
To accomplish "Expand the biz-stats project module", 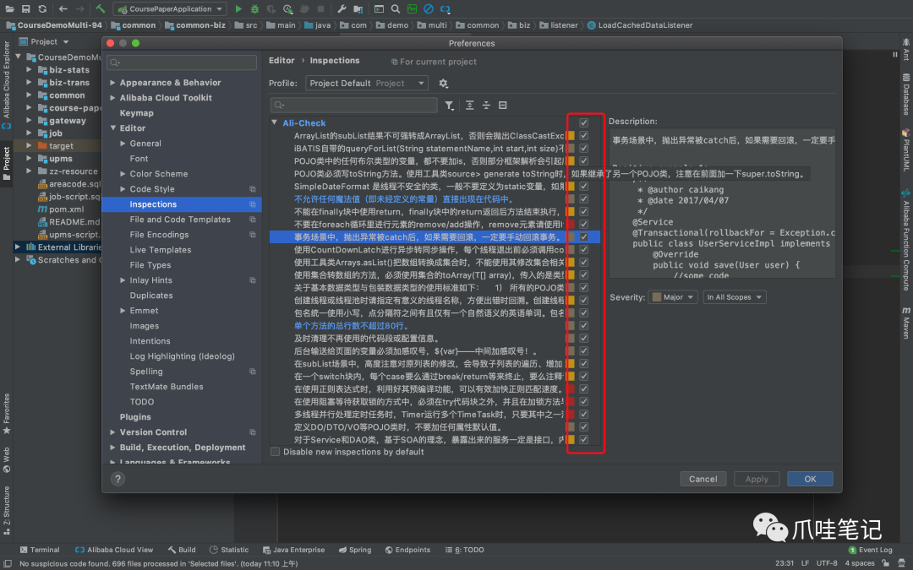I will (29, 70).
